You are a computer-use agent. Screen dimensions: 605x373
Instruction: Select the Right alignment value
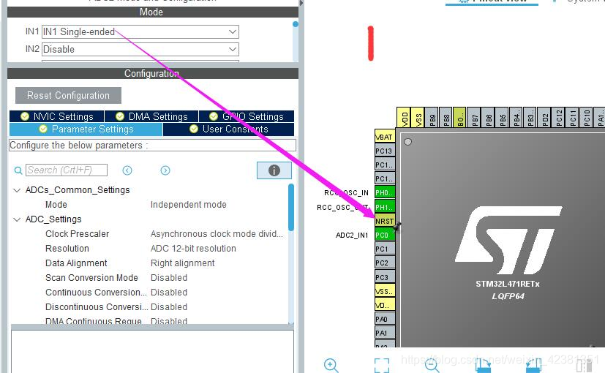click(x=182, y=263)
